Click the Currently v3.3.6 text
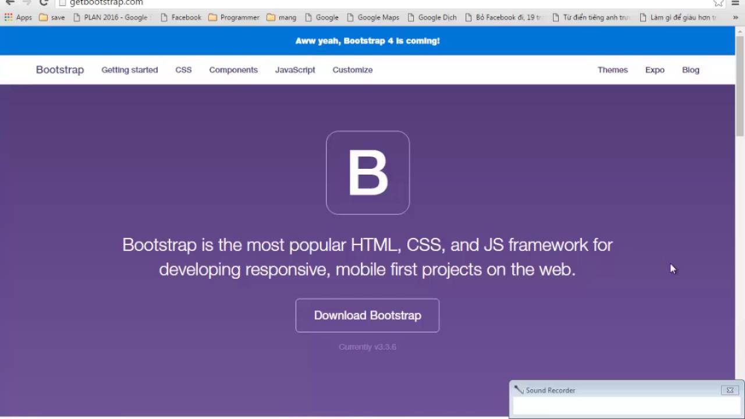Screen dimensions: 745x419 pos(367,347)
